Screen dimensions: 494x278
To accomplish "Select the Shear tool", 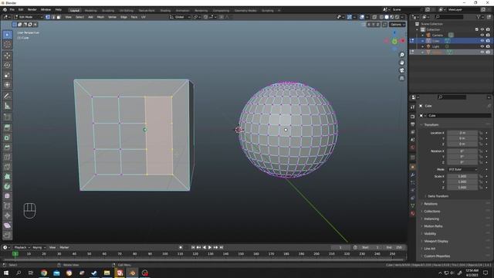I will pos(7,225).
